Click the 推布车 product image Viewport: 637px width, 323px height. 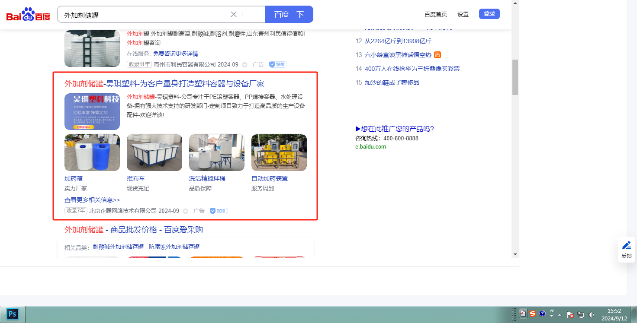point(154,152)
